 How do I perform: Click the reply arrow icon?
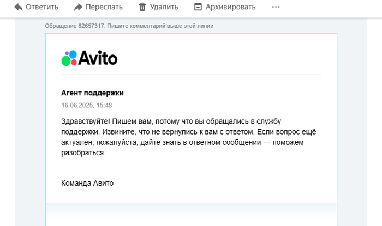point(18,7)
